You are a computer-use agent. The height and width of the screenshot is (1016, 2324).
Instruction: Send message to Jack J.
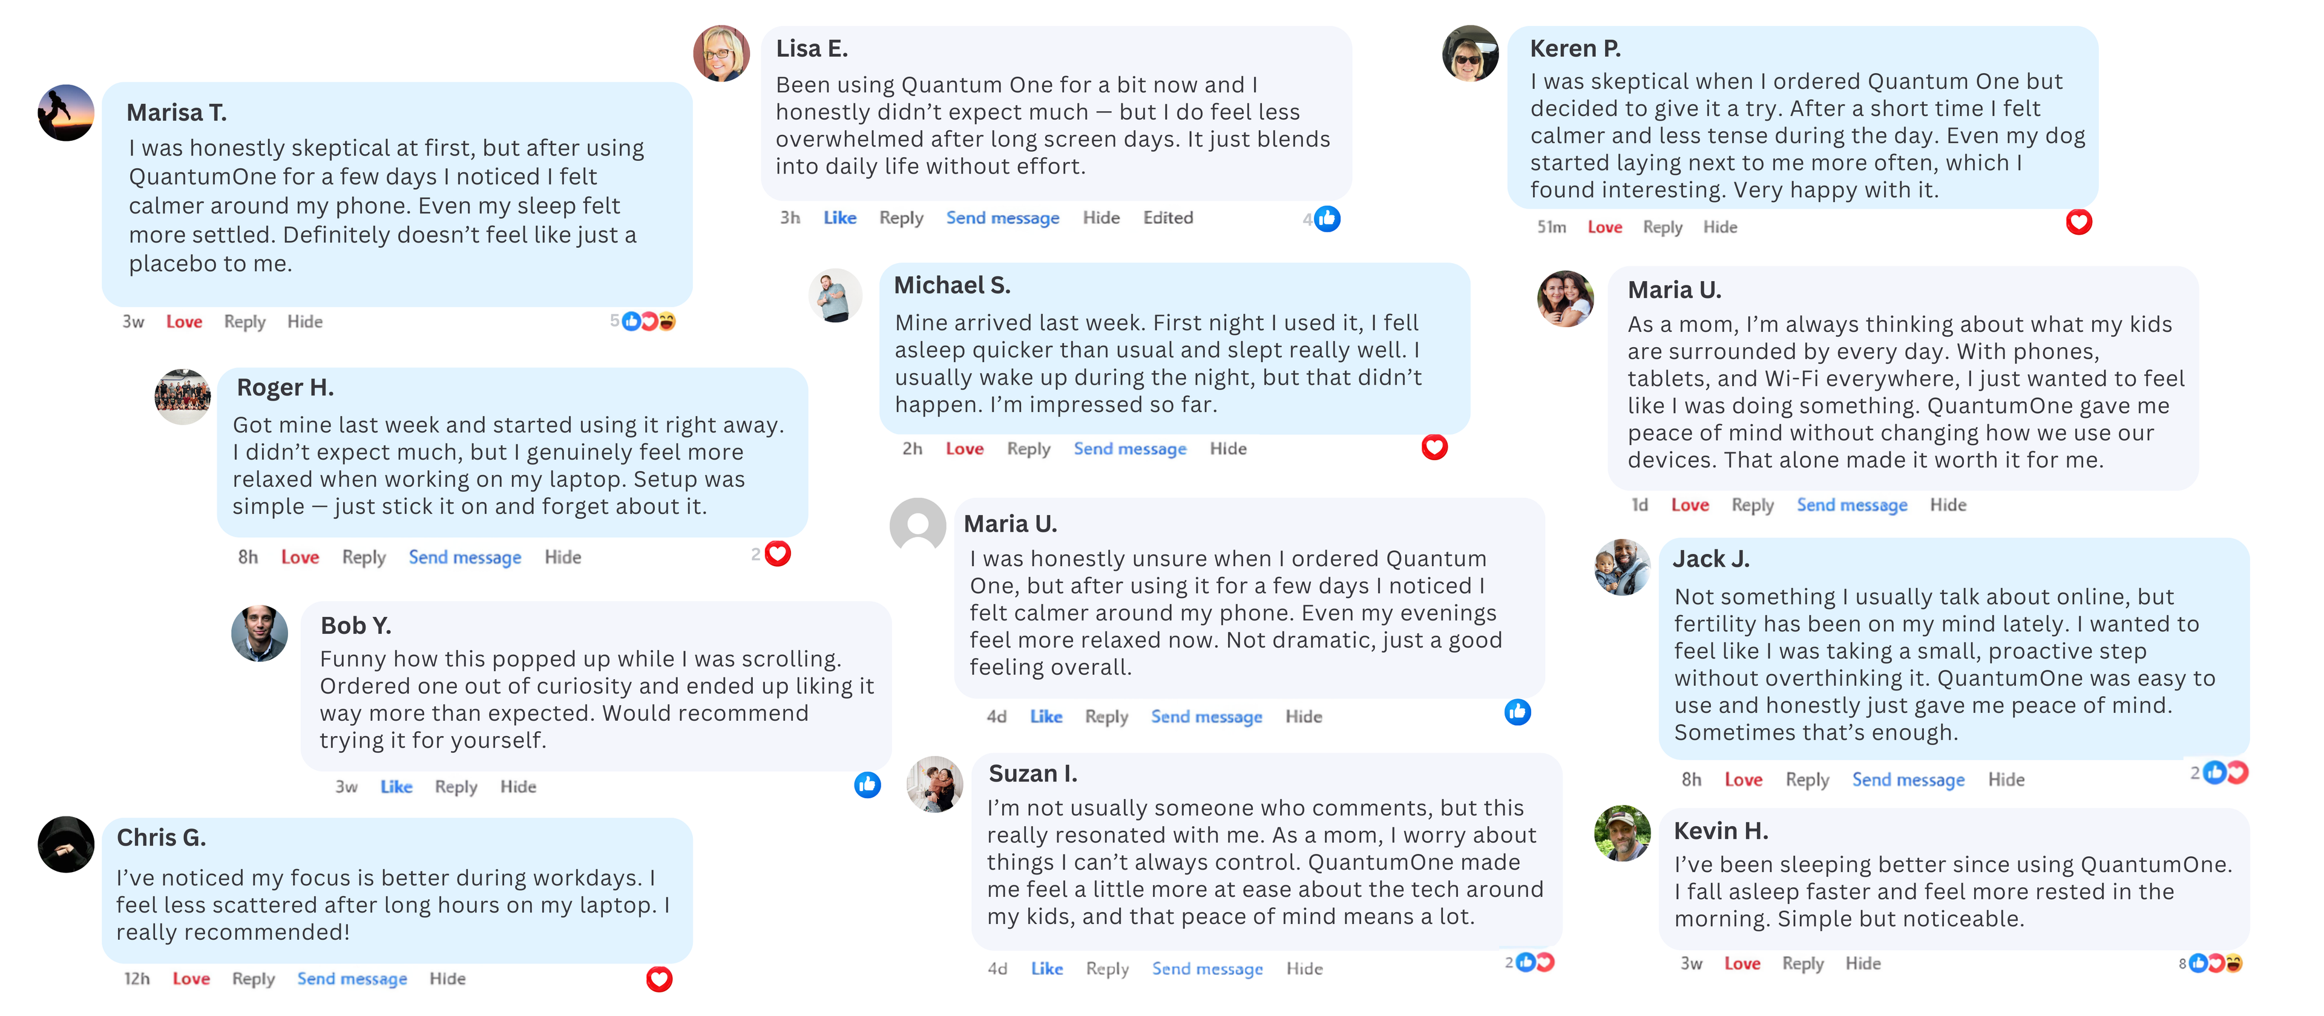[x=1907, y=780]
